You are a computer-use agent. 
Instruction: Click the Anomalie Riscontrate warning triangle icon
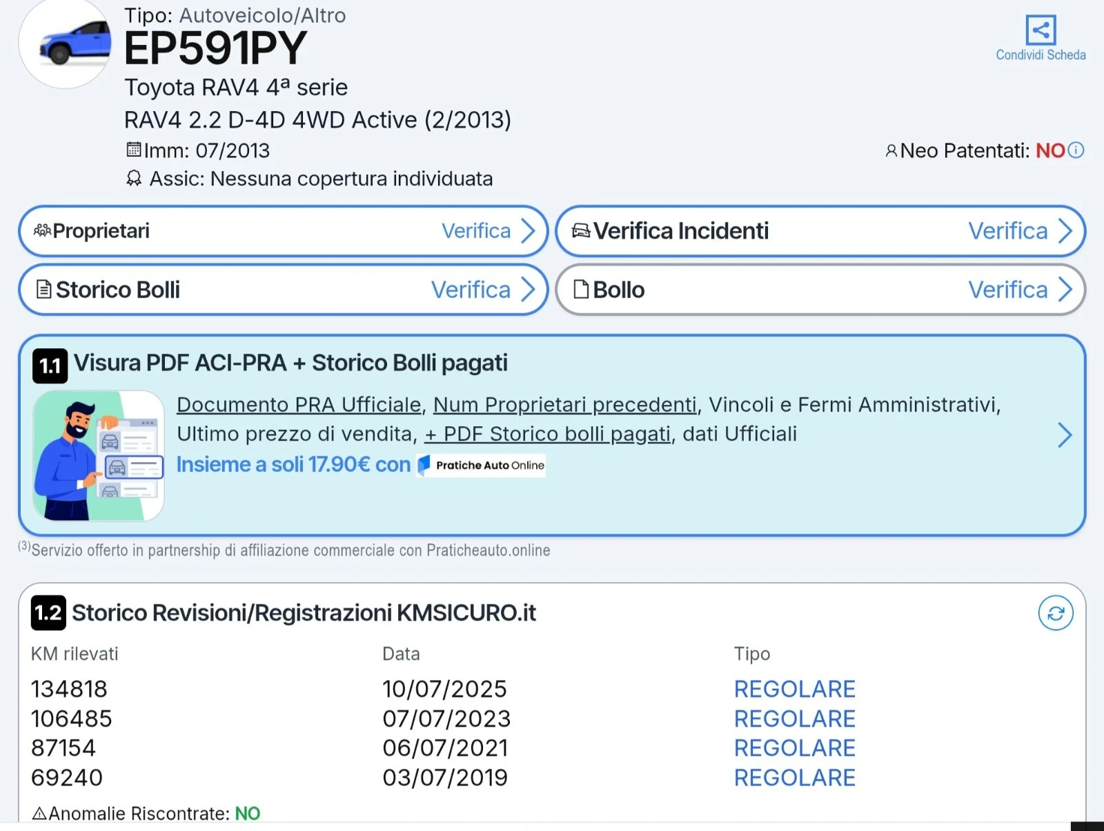coord(39,814)
